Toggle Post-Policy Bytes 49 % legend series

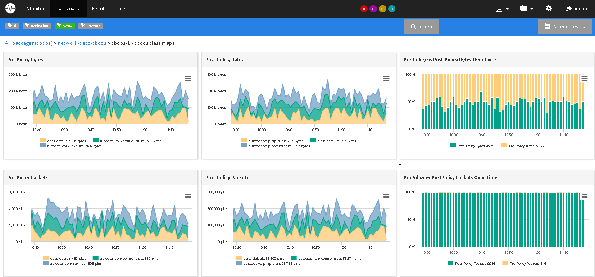(475, 146)
